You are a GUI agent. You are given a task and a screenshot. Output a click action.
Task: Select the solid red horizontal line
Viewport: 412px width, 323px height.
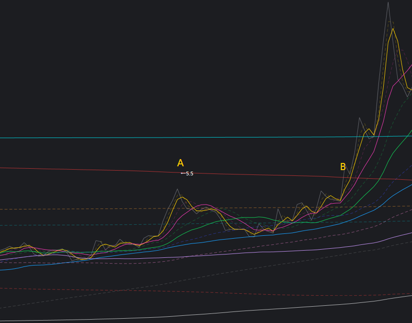click(96, 171)
